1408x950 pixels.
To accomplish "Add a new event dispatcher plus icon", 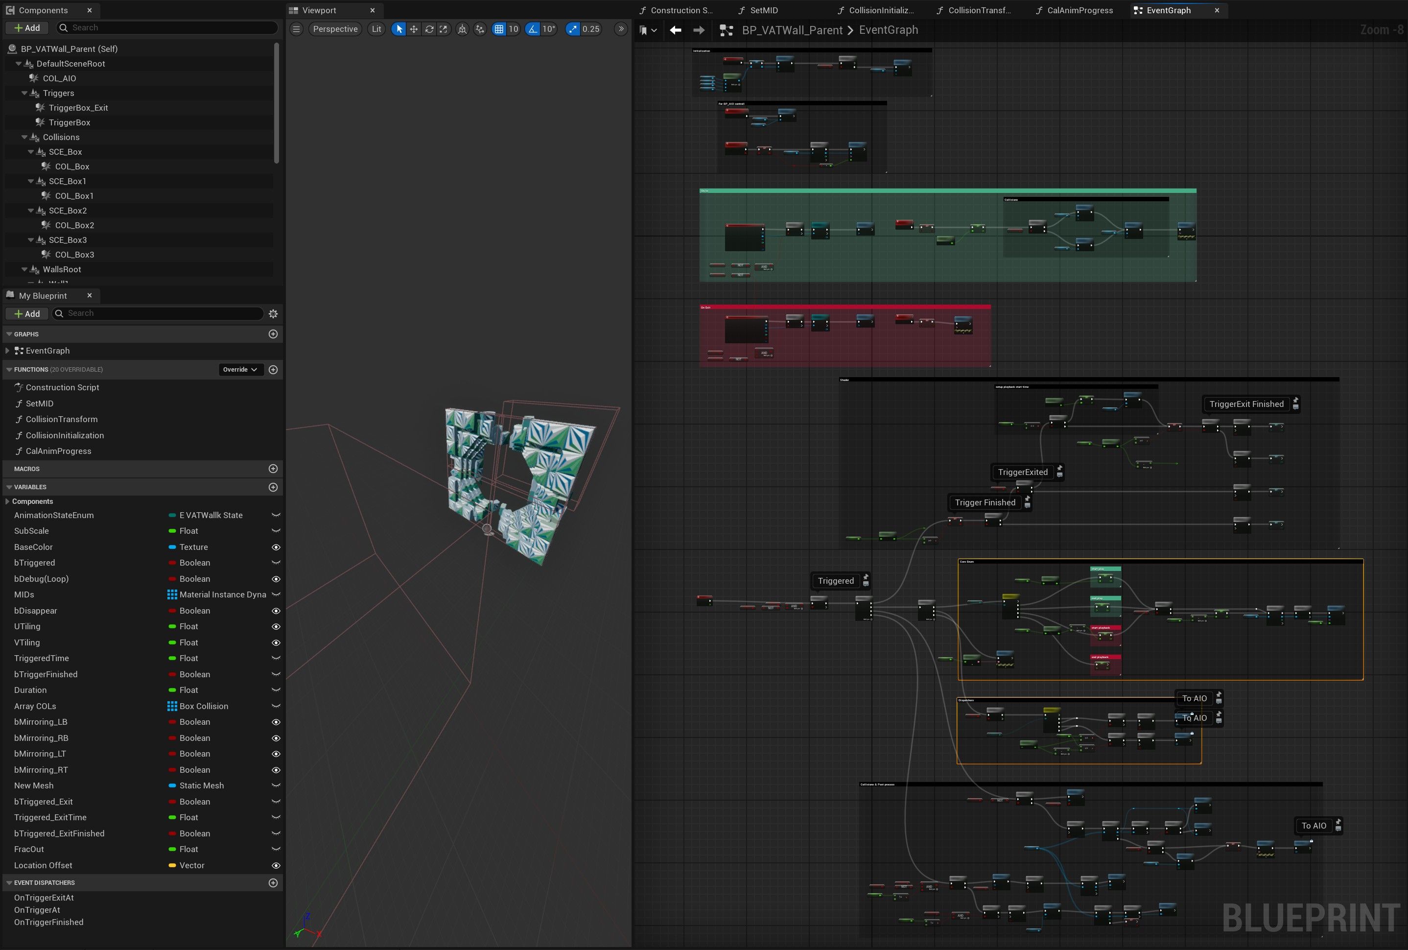I will 273,883.
